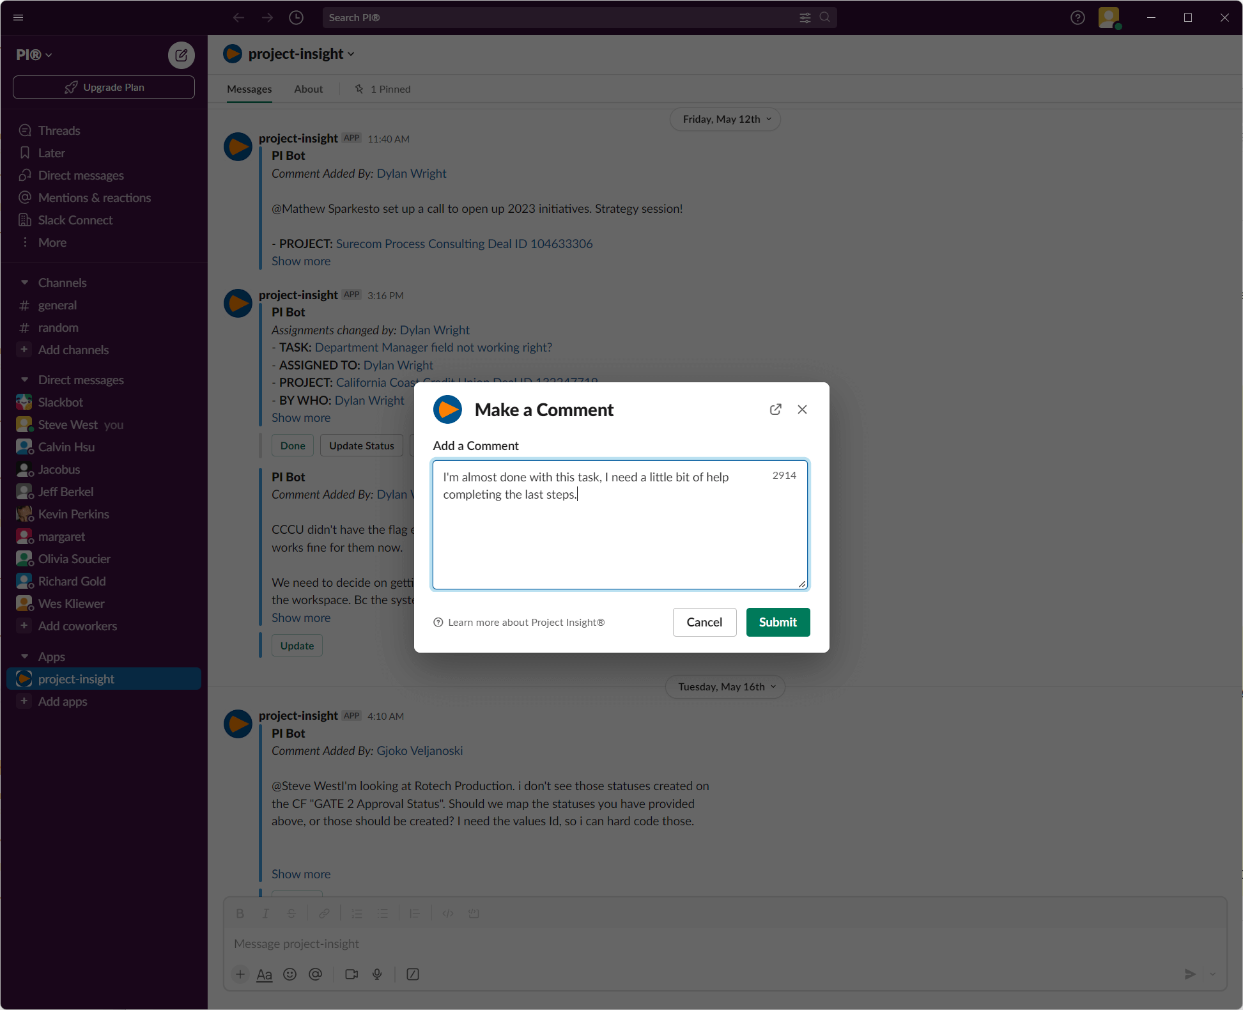1243x1010 pixels.
Task: Start an ordered list in composer
Action: tap(357, 913)
